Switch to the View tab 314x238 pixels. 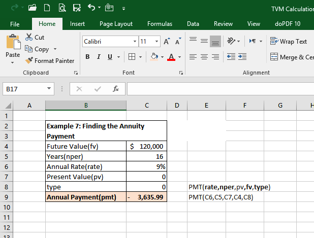(x=254, y=24)
